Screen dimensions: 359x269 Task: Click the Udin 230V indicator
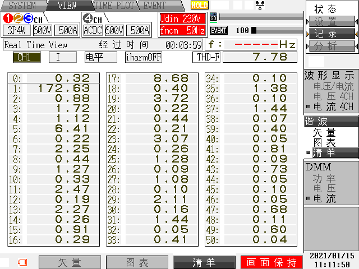point(183,18)
